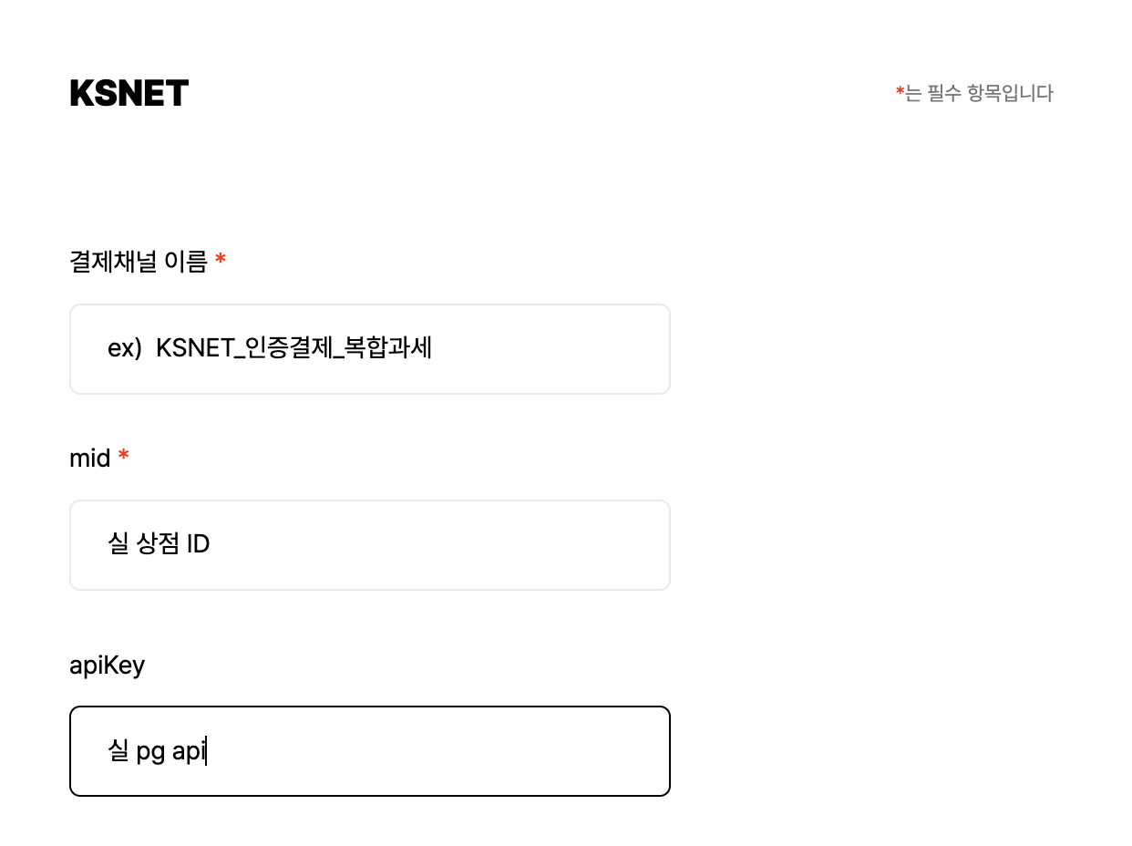Image resolution: width=1132 pixels, height=846 pixels.
Task: Click the 필수 항목입니다 notice text
Action: point(980,93)
